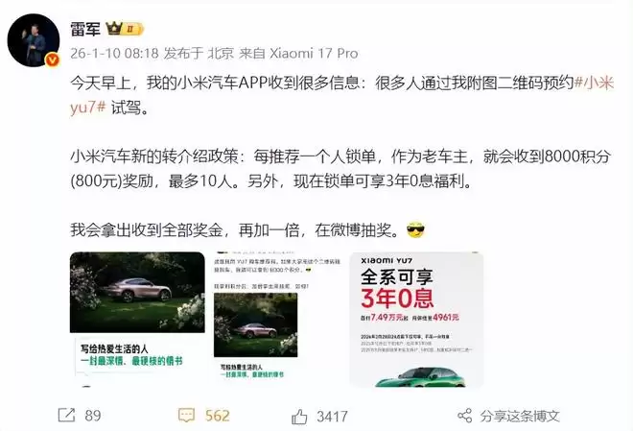Click the sunglasses emoji after 在微博抽奖
The image size is (633, 431).
click(416, 230)
